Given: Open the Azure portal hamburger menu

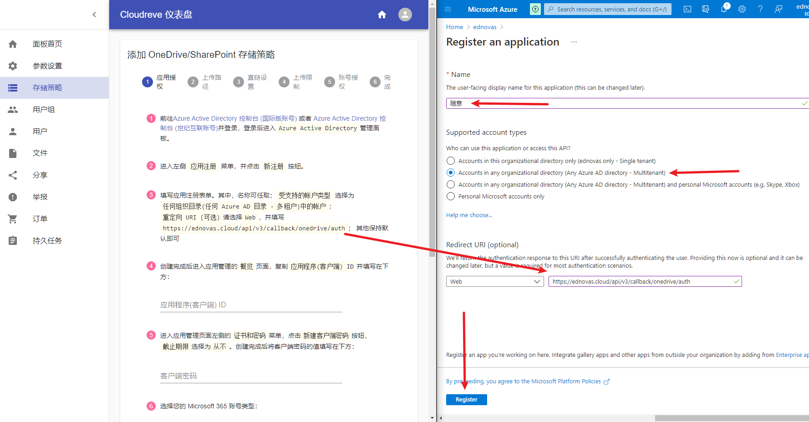Looking at the screenshot, I should [448, 9].
